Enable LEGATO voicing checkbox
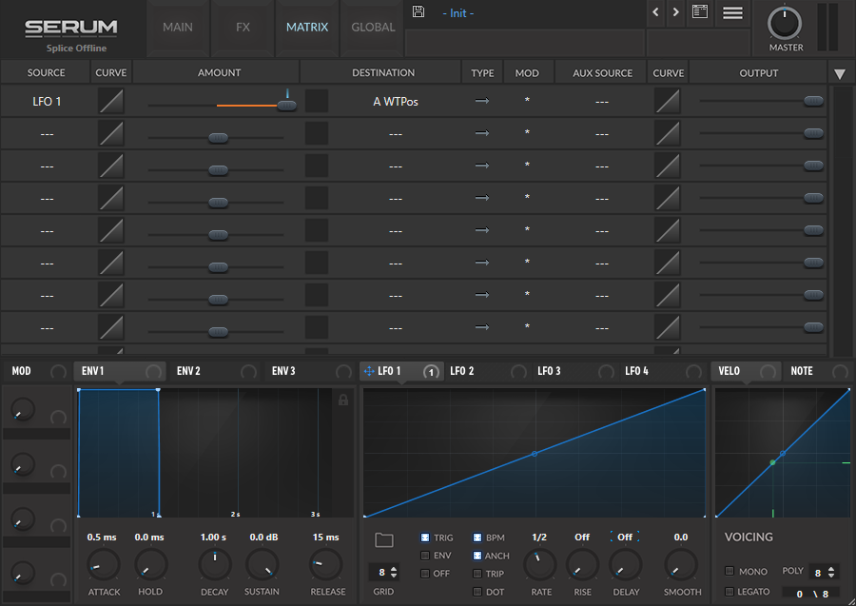Screen dimensions: 856x606 [x=730, y=592]
